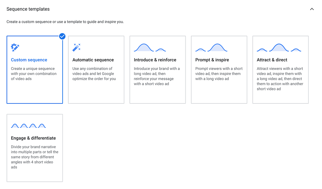Image resolution: width=322 pixels, height=189 pixels.
Task: Click the Sequence templates heading
Action: click(x=28, y=9)
